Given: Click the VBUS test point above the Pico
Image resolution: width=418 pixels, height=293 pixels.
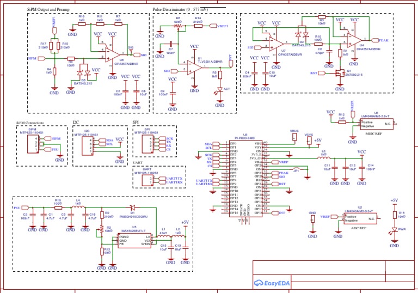Looking at the screenshot, I should pyautogui.click(x=294, y=137).
